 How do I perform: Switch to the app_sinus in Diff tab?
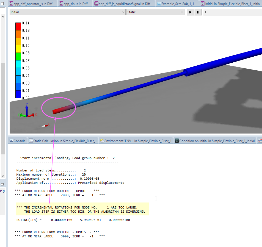click(75, 4)
